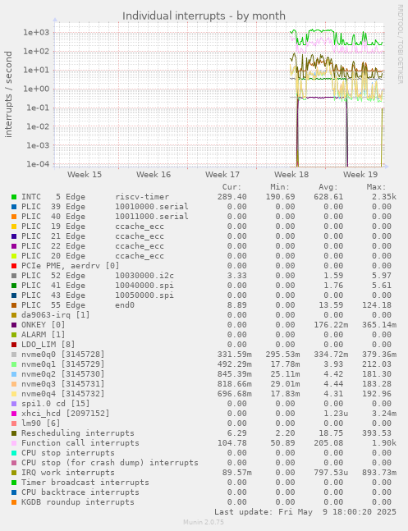This screenshot has width=408, height=531.
Task: Click the pink Function call interrupts swatch
Action: 14,443
